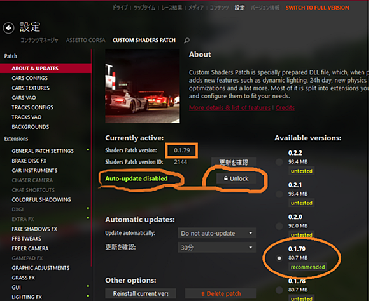Open CARS VAO sidebar item
Screen dimensions: 373x301
(x=24, y=98)
